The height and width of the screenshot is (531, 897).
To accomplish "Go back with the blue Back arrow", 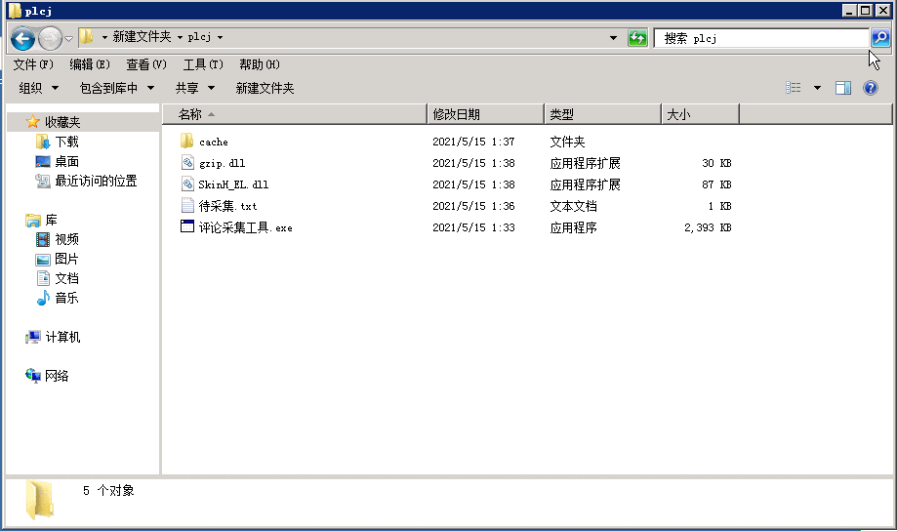I will pyautogui.click(x=22, y=39).
